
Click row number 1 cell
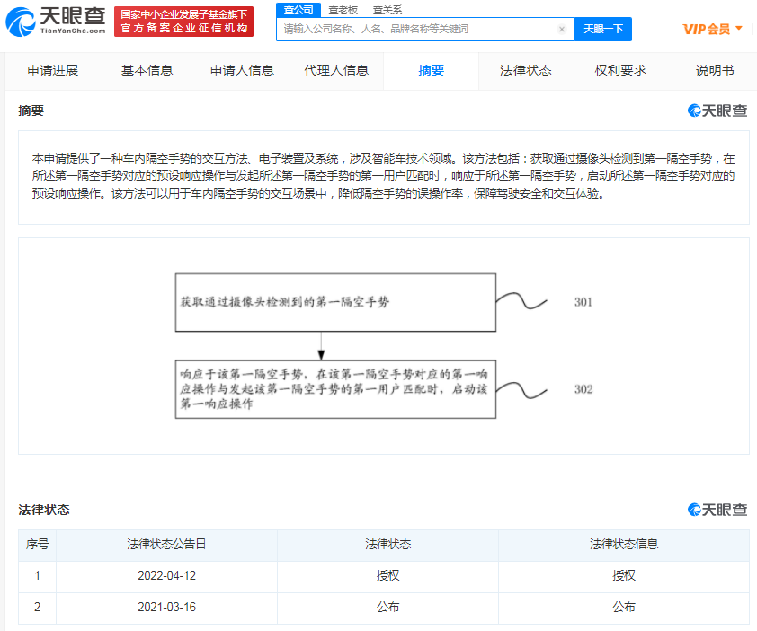37,576
